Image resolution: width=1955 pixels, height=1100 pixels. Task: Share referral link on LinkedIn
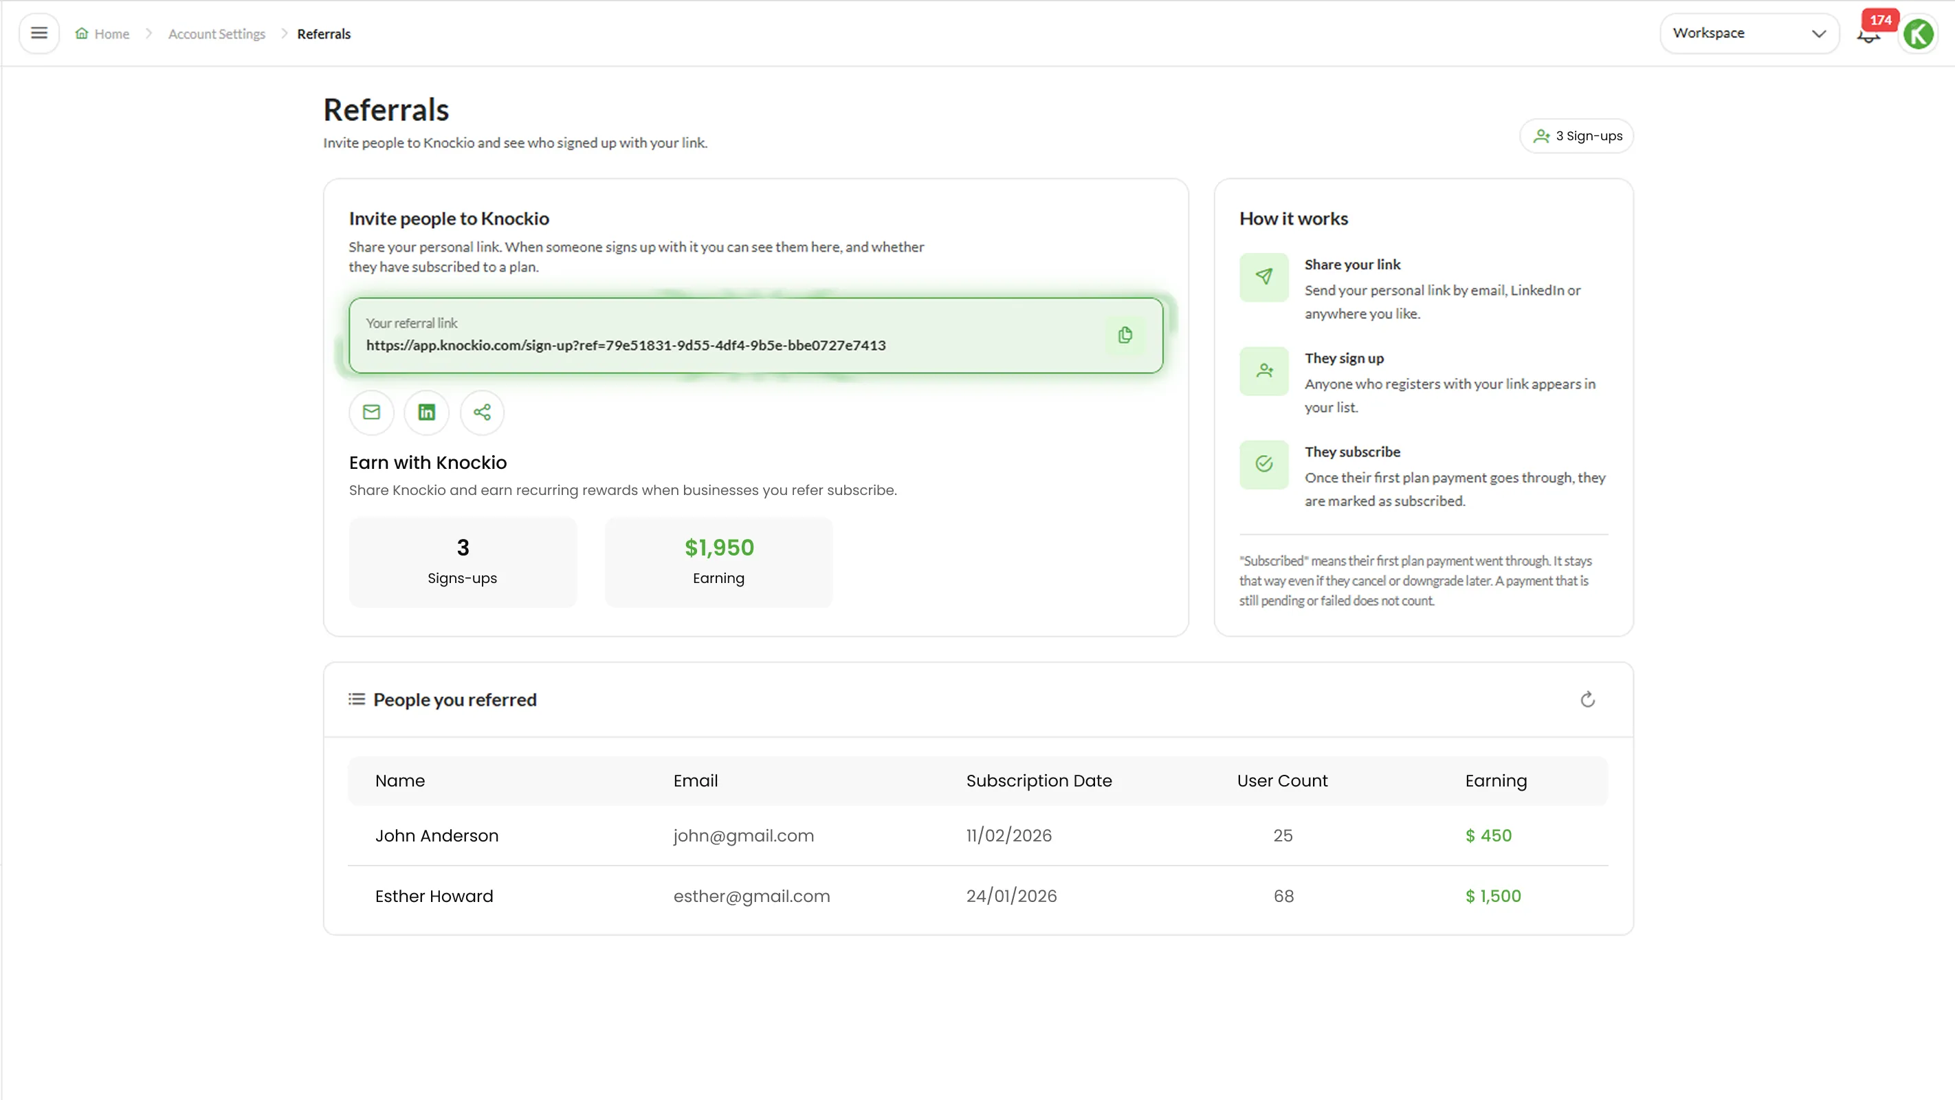click(x=426, y=412)
